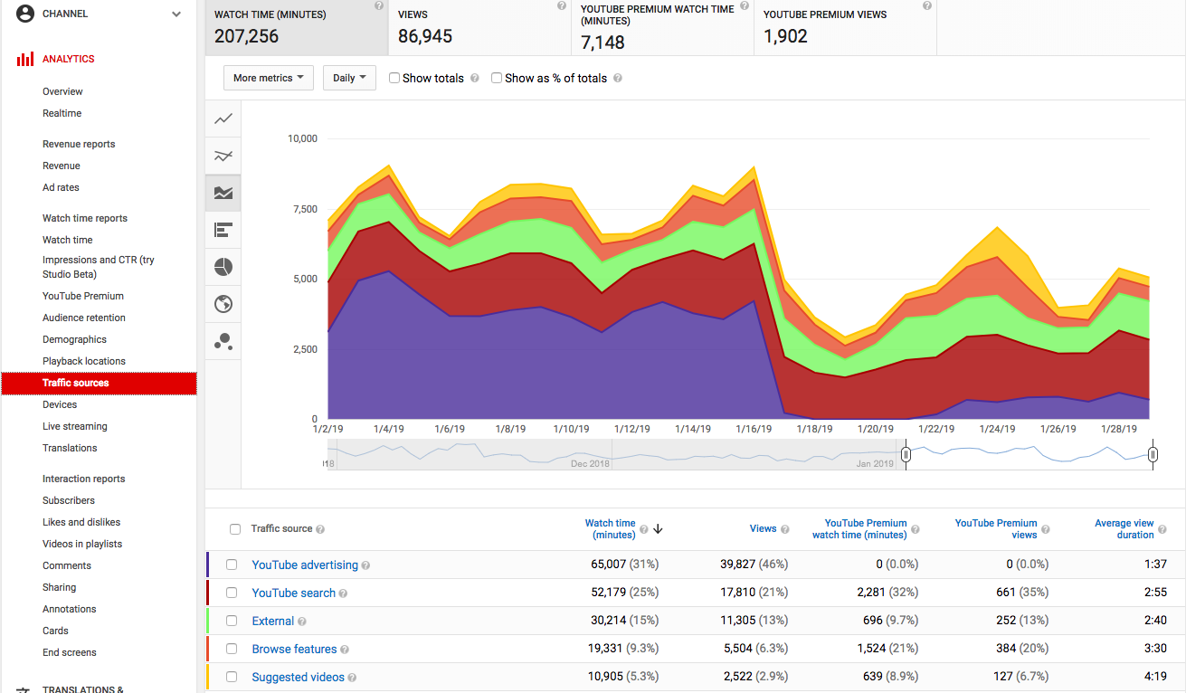Click the Analytics bar chart icon
Image resolution: width=1186 pixels, height=693 pixels.
click(x=25, y=60)
